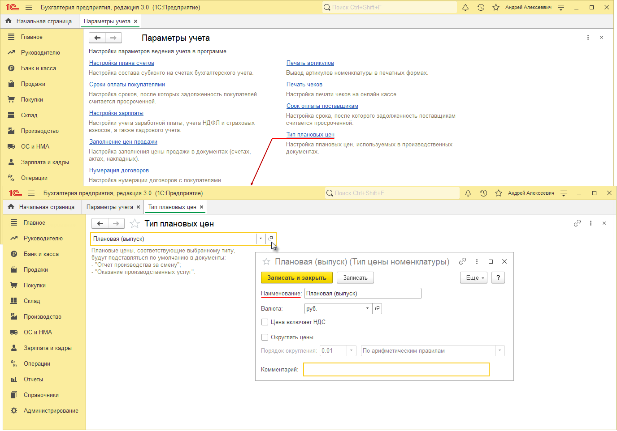Close Параметры учета tab in the upper window

click(136, 21)
